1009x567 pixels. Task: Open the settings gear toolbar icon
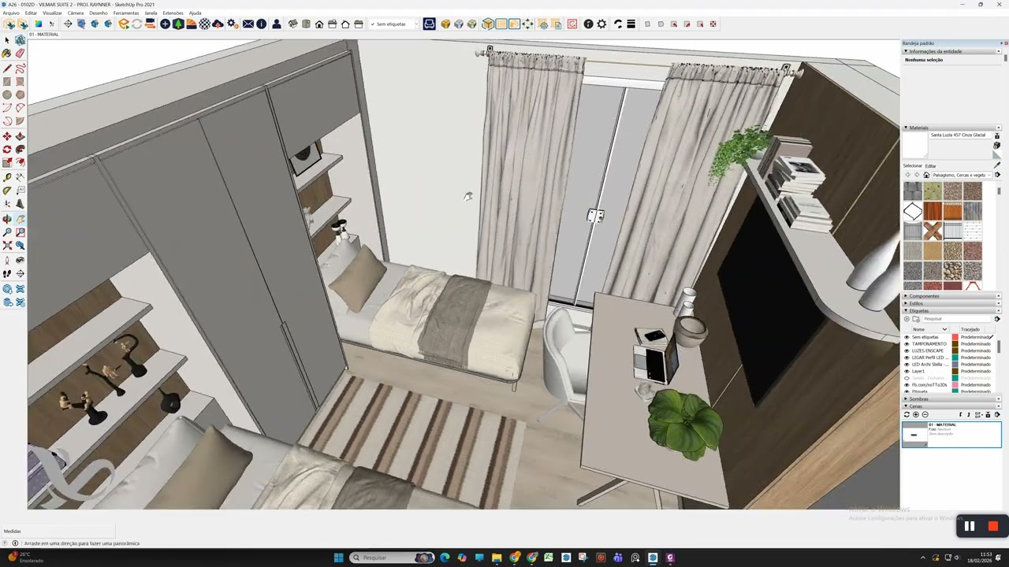[x=601, y=24]
